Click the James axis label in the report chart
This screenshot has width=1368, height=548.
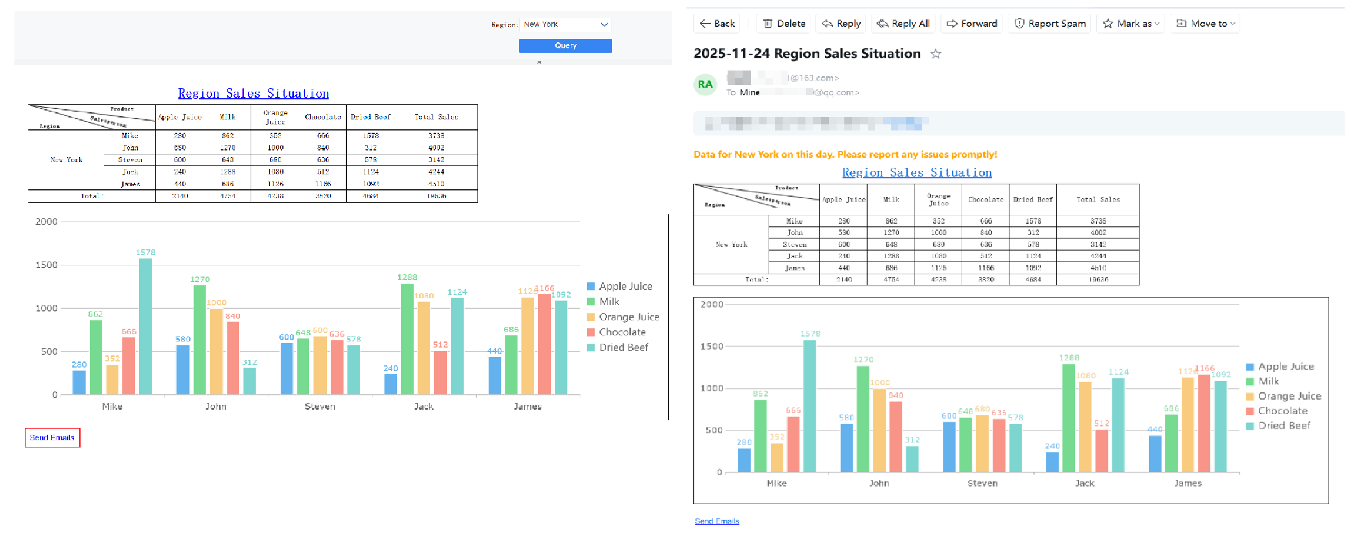click(x=528, y=406)
